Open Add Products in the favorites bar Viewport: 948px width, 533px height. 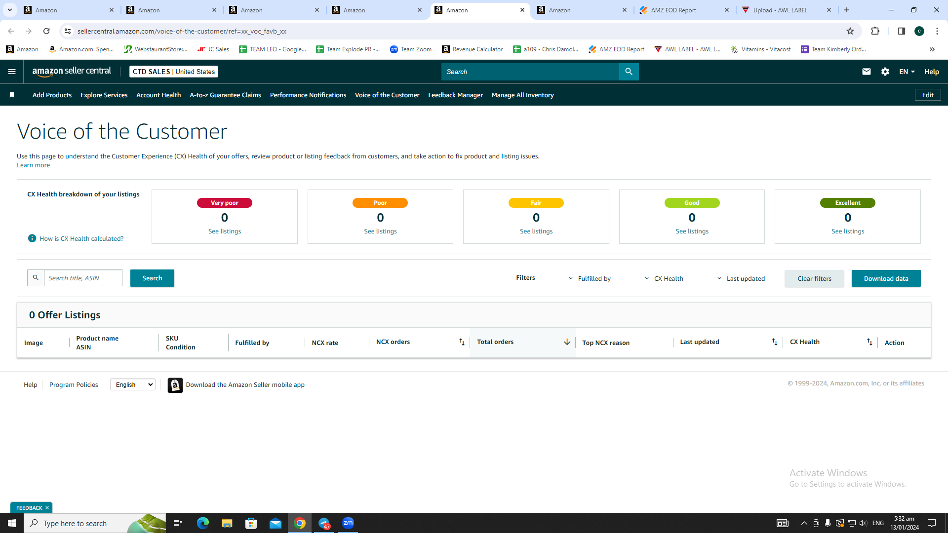click(x=52, y=95)
